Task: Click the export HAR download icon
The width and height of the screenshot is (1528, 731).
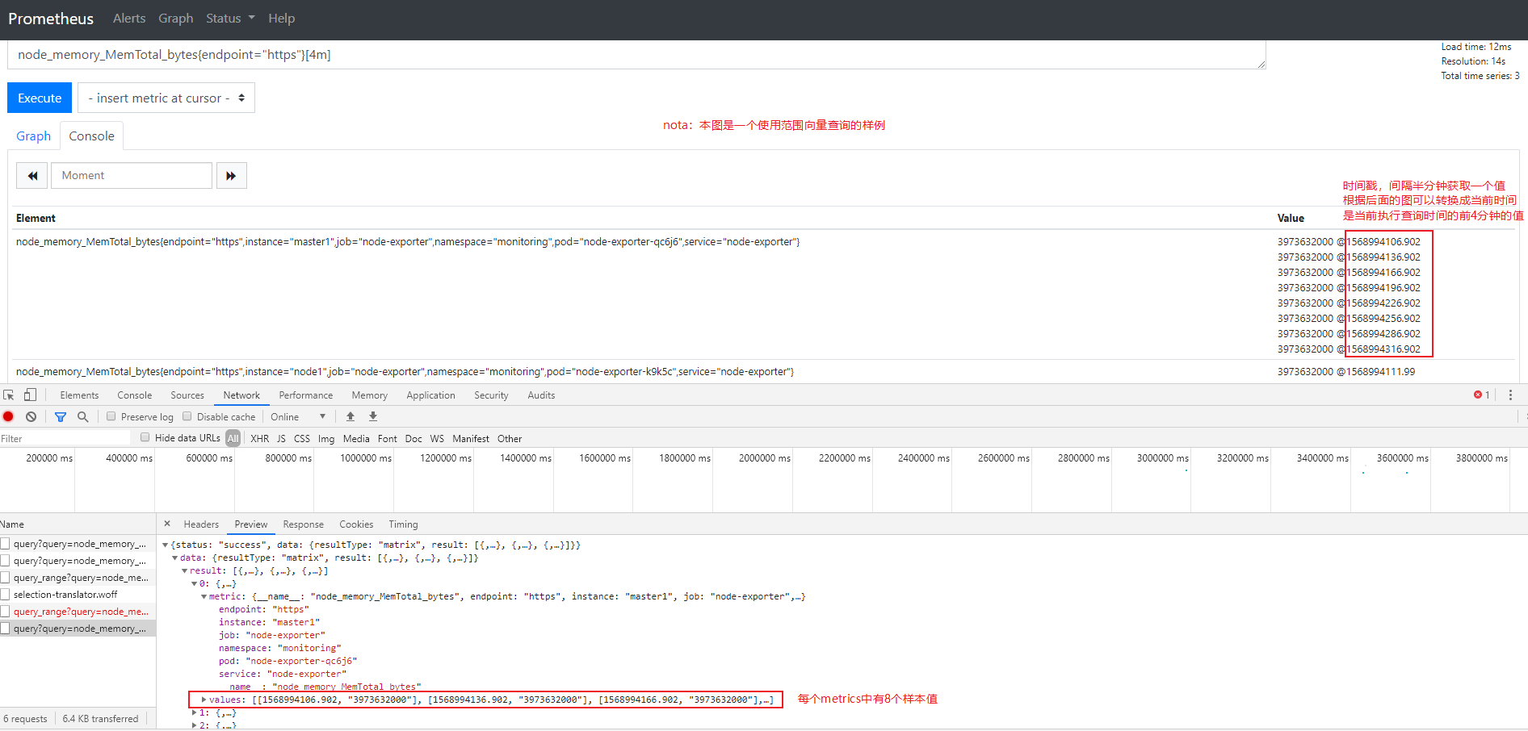Action: (373, 417)
